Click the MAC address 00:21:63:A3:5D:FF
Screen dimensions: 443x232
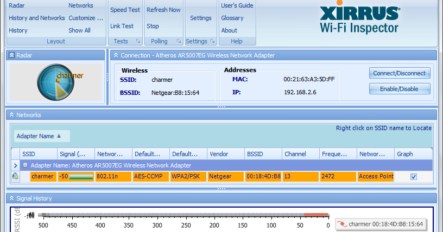point(309,79)
